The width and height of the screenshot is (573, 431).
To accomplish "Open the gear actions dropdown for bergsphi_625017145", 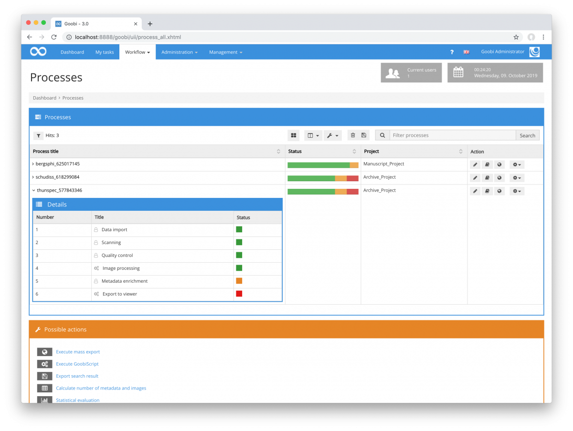I will [516, 164].
